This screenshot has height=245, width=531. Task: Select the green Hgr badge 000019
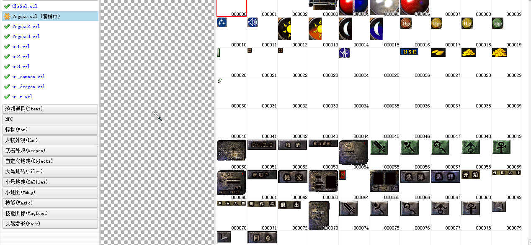[497, 23]
